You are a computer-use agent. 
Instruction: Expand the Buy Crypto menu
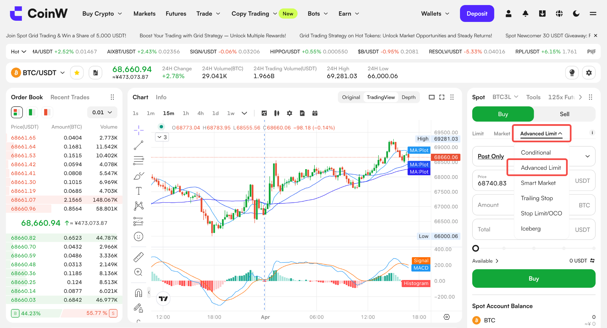102,14
